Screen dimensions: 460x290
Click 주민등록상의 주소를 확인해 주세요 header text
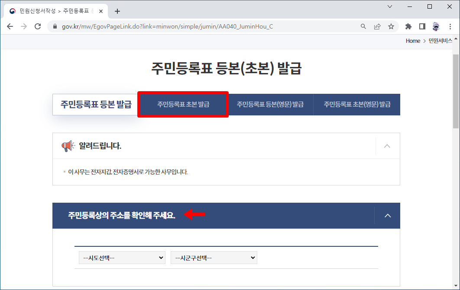pos(121,216)
